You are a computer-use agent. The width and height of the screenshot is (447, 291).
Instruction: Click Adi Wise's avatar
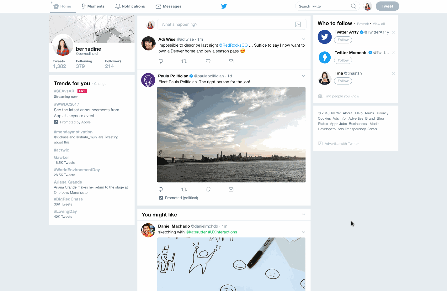(x=148, y=44)
